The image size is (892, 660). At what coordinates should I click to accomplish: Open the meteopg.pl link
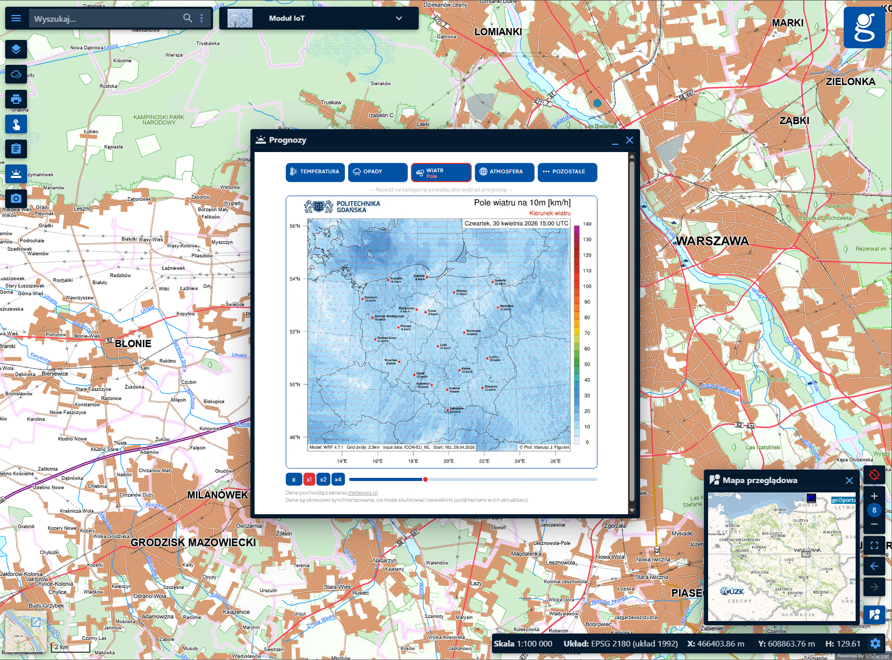pos(363,493)
